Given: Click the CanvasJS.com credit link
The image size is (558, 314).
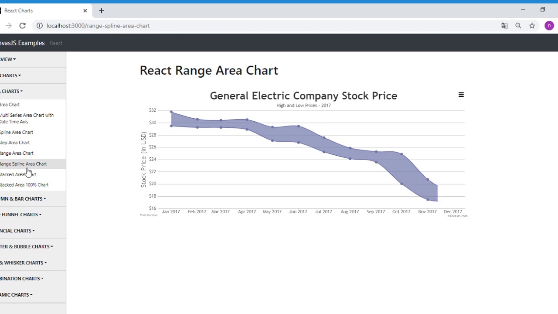Looking at the screenshot, I should pos(457,216).
